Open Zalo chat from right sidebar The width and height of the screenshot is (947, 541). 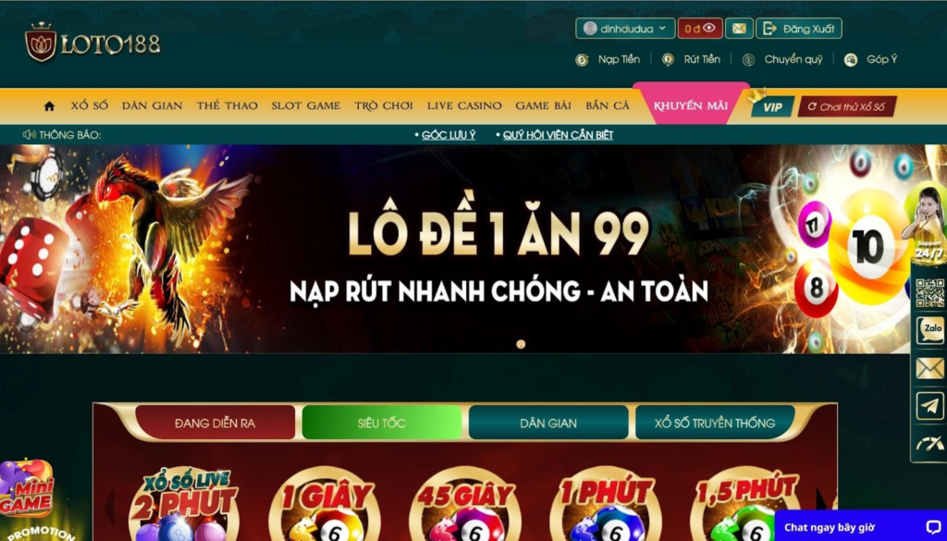[x=930, y=331]
